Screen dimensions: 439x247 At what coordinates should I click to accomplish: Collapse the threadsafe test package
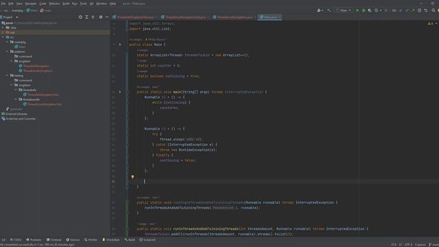coord(16,90)
